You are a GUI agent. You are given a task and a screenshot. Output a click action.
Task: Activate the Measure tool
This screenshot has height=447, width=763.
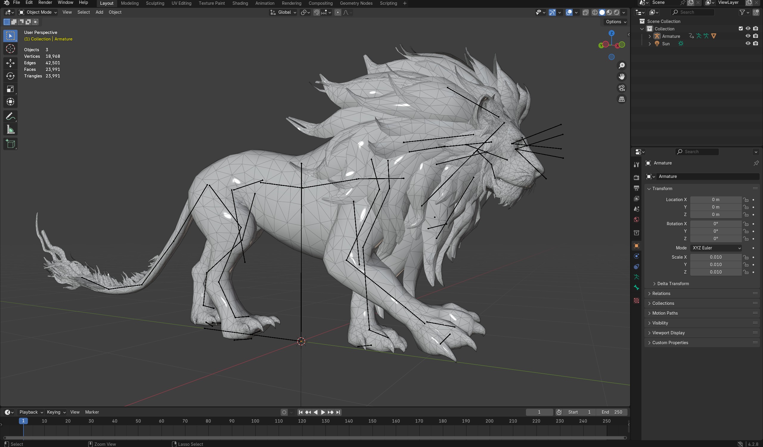(x=10, y=130)
